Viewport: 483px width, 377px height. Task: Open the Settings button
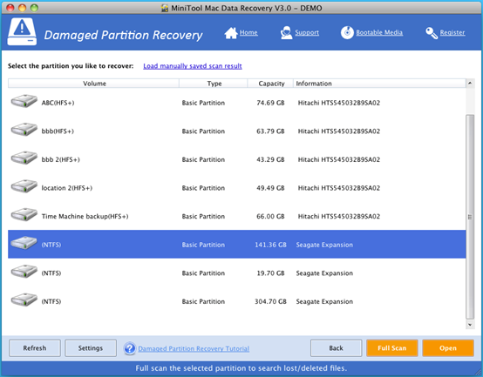tap(91, 348)
